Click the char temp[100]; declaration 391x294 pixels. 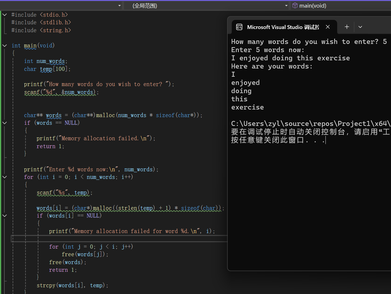coord(47,69)
